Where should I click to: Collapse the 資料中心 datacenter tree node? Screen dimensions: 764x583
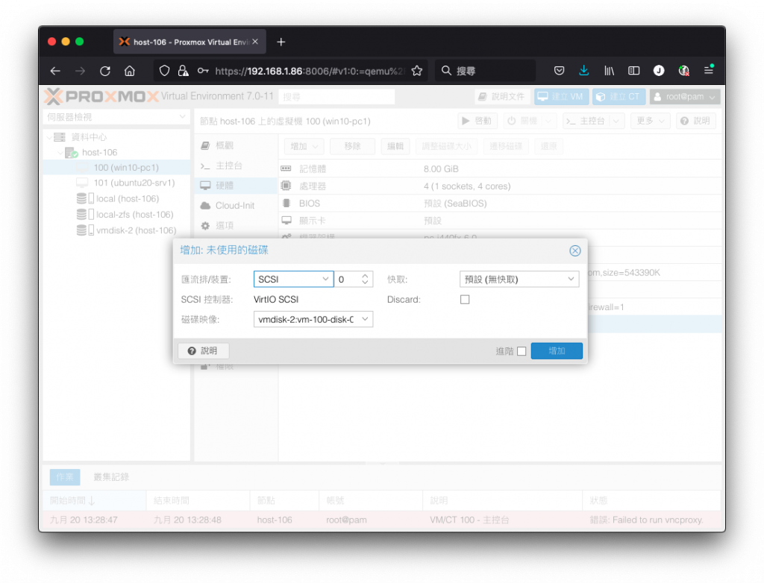50,137
